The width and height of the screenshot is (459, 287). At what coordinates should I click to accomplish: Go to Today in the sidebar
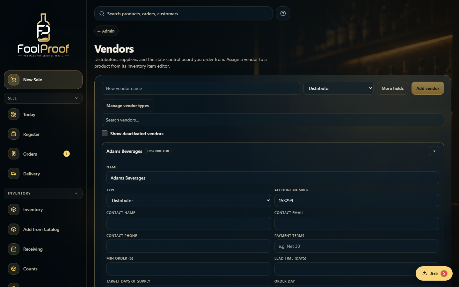(x=43, y=114)
